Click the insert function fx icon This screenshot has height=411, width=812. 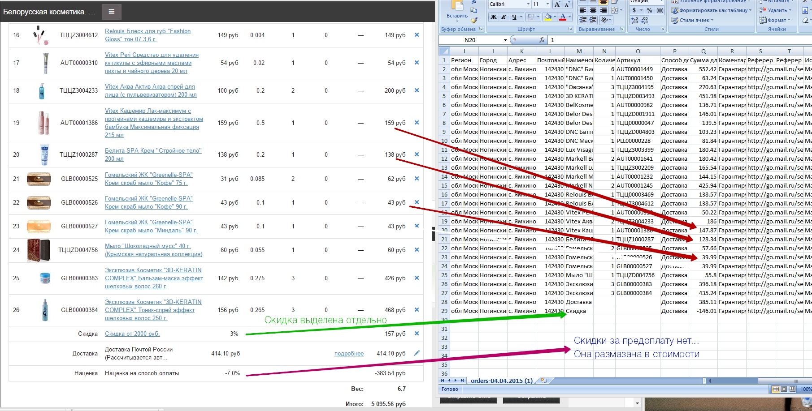542,40
